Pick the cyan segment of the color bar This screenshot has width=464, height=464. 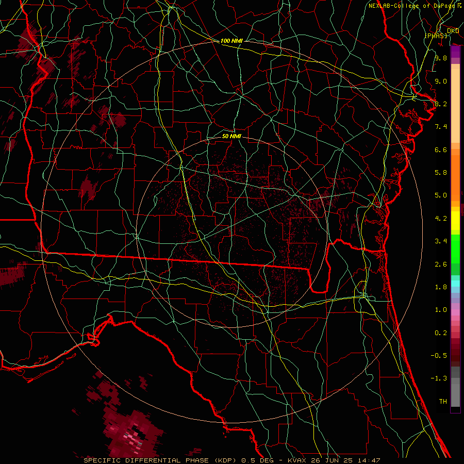[455, 284]
